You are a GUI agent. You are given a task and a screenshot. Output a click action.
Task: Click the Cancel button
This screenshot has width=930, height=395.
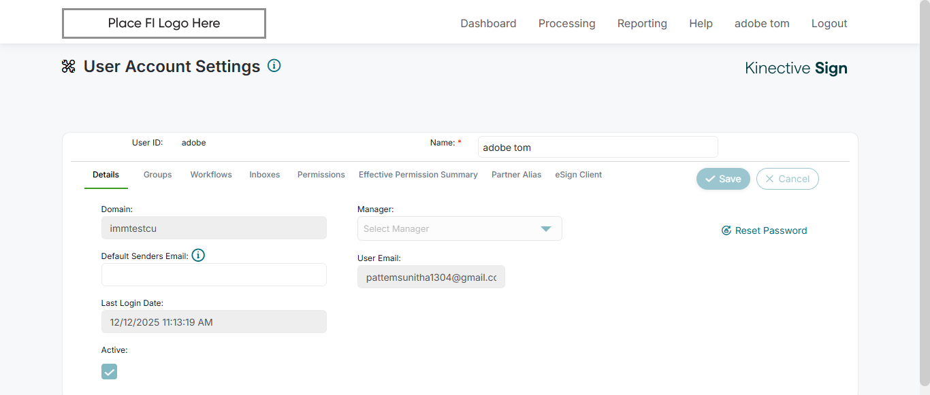(787, 179)
